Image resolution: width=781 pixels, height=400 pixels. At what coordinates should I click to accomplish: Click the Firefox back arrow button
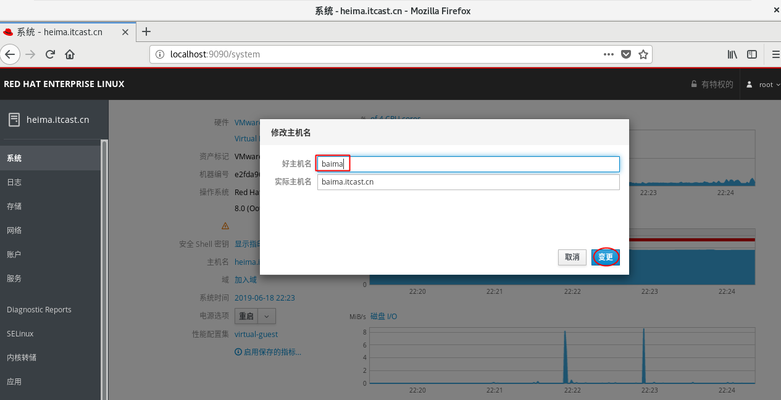click(10, 54)
